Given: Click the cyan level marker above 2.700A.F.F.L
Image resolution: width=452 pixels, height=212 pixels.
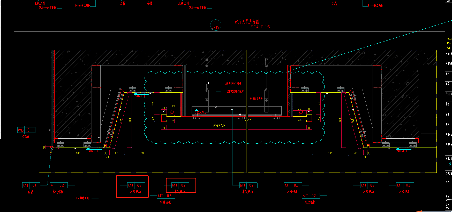Looking at the screenshot, I should click(136, 94).
